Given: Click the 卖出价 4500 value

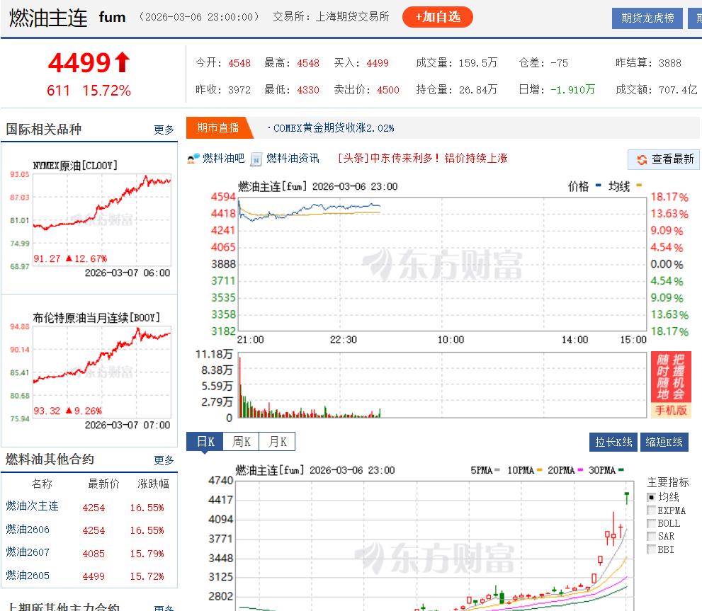Looking at the screenshot, I should coord(387,90).
